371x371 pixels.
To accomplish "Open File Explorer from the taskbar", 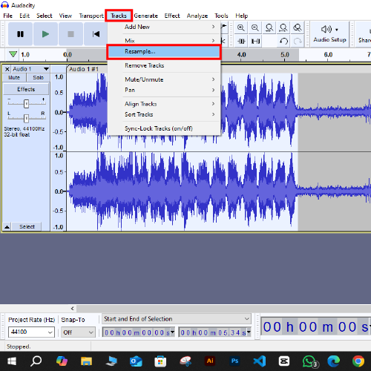I will point(86,361).
